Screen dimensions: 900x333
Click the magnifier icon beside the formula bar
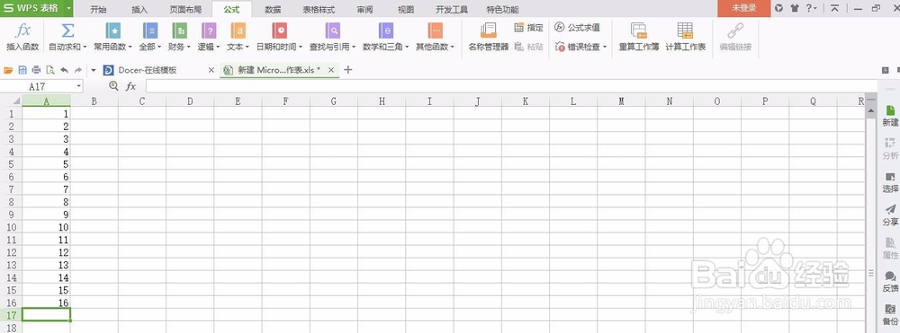(113, 86)
